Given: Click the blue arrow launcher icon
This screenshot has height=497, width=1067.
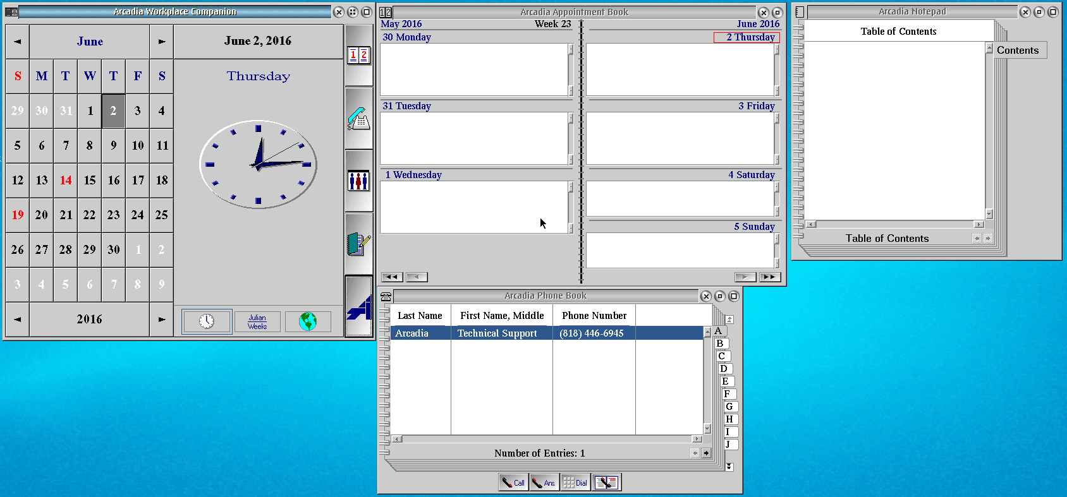Looking at the screenshot, I should [359, 306].
